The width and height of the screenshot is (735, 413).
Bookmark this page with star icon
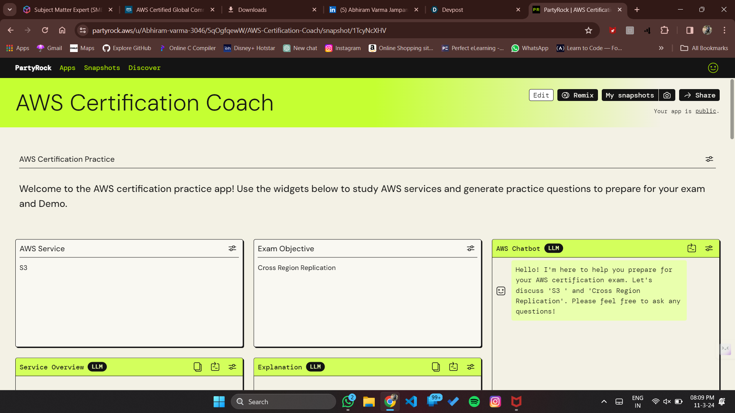click(x=588, y=31)
